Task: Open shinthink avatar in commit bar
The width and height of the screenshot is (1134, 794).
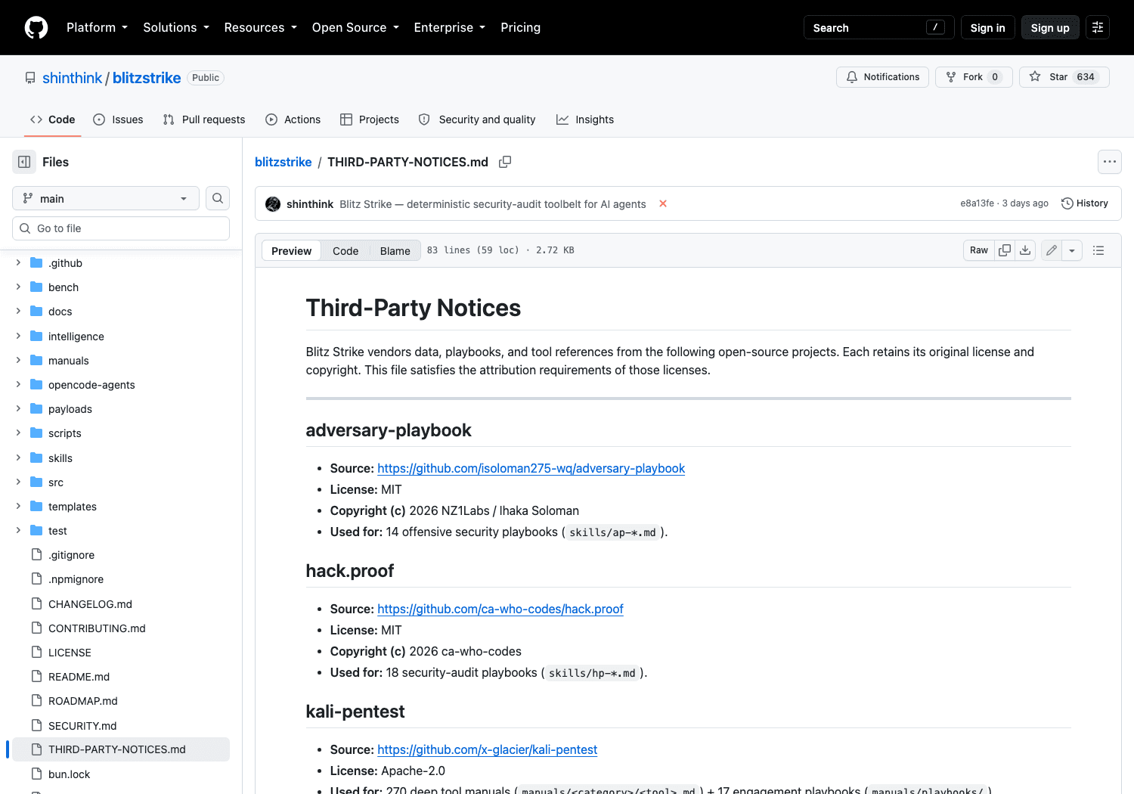Action: pos(273,204)
